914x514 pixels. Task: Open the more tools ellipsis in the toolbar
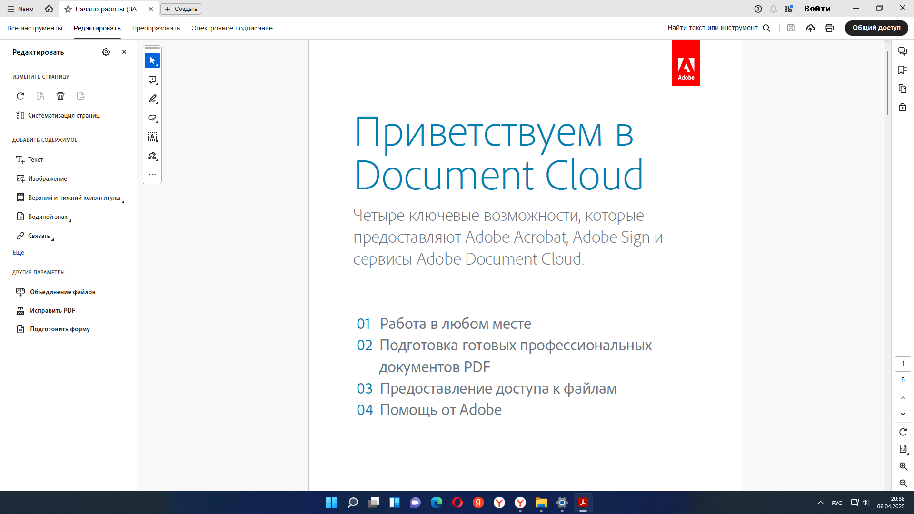[152, 175]
